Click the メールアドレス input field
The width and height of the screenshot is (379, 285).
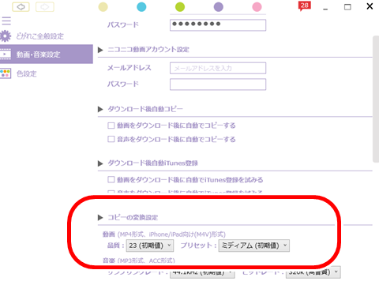(218, 68)
